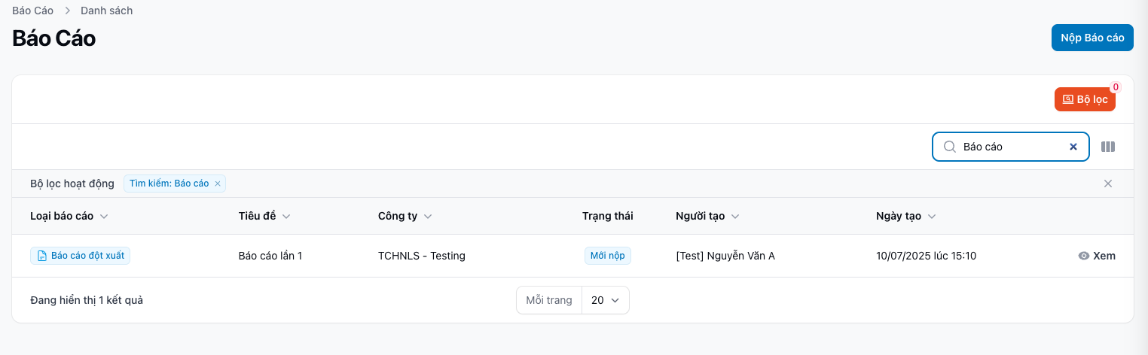Image resolution: width=1148 pixels, height=355 pixels.
Task: Click the Nộp Báo cáo button
Action: point(1092,38)
